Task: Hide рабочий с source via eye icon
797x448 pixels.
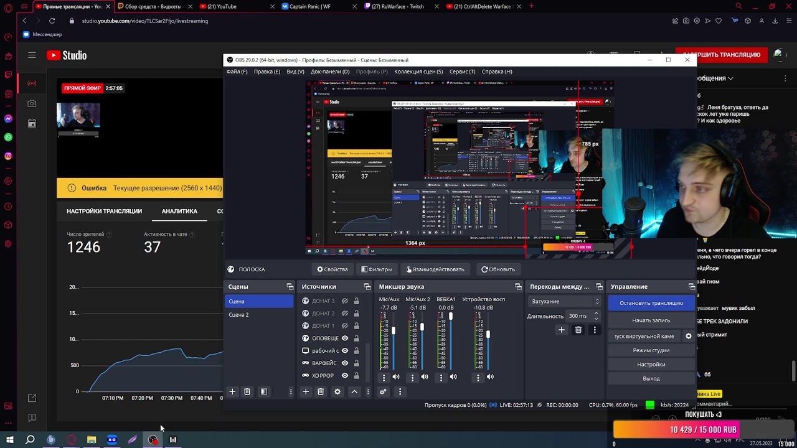Action: coord(345,351)
